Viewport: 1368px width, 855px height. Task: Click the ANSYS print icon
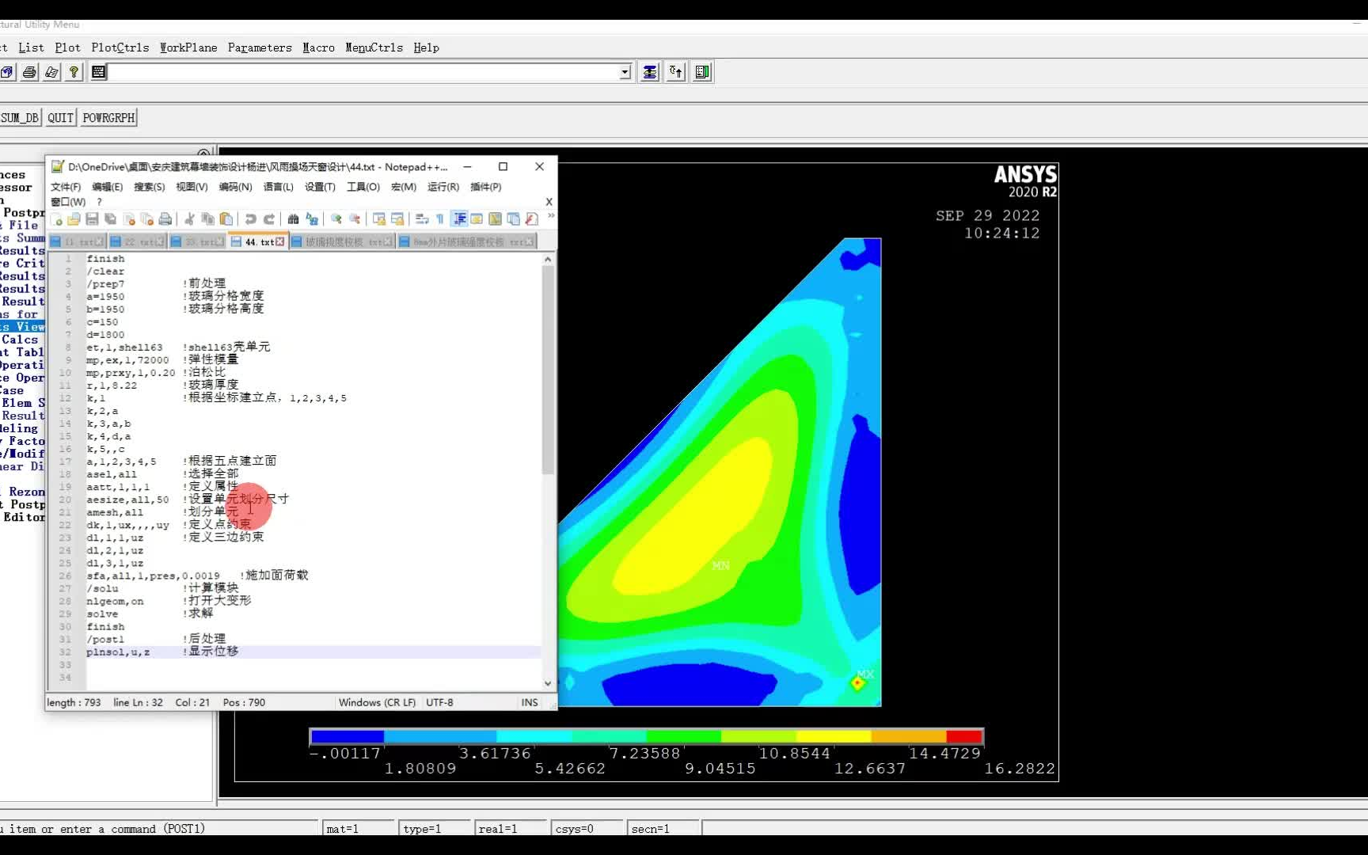29,72
